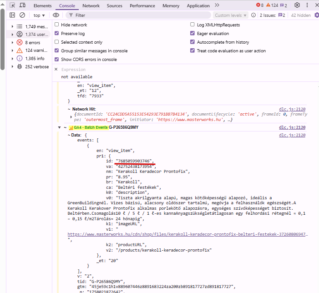Image resolution: width=319 pixels, height=293 pixels.
Task: Click the scroll-up arrow at top left
Action: point(2,4)
